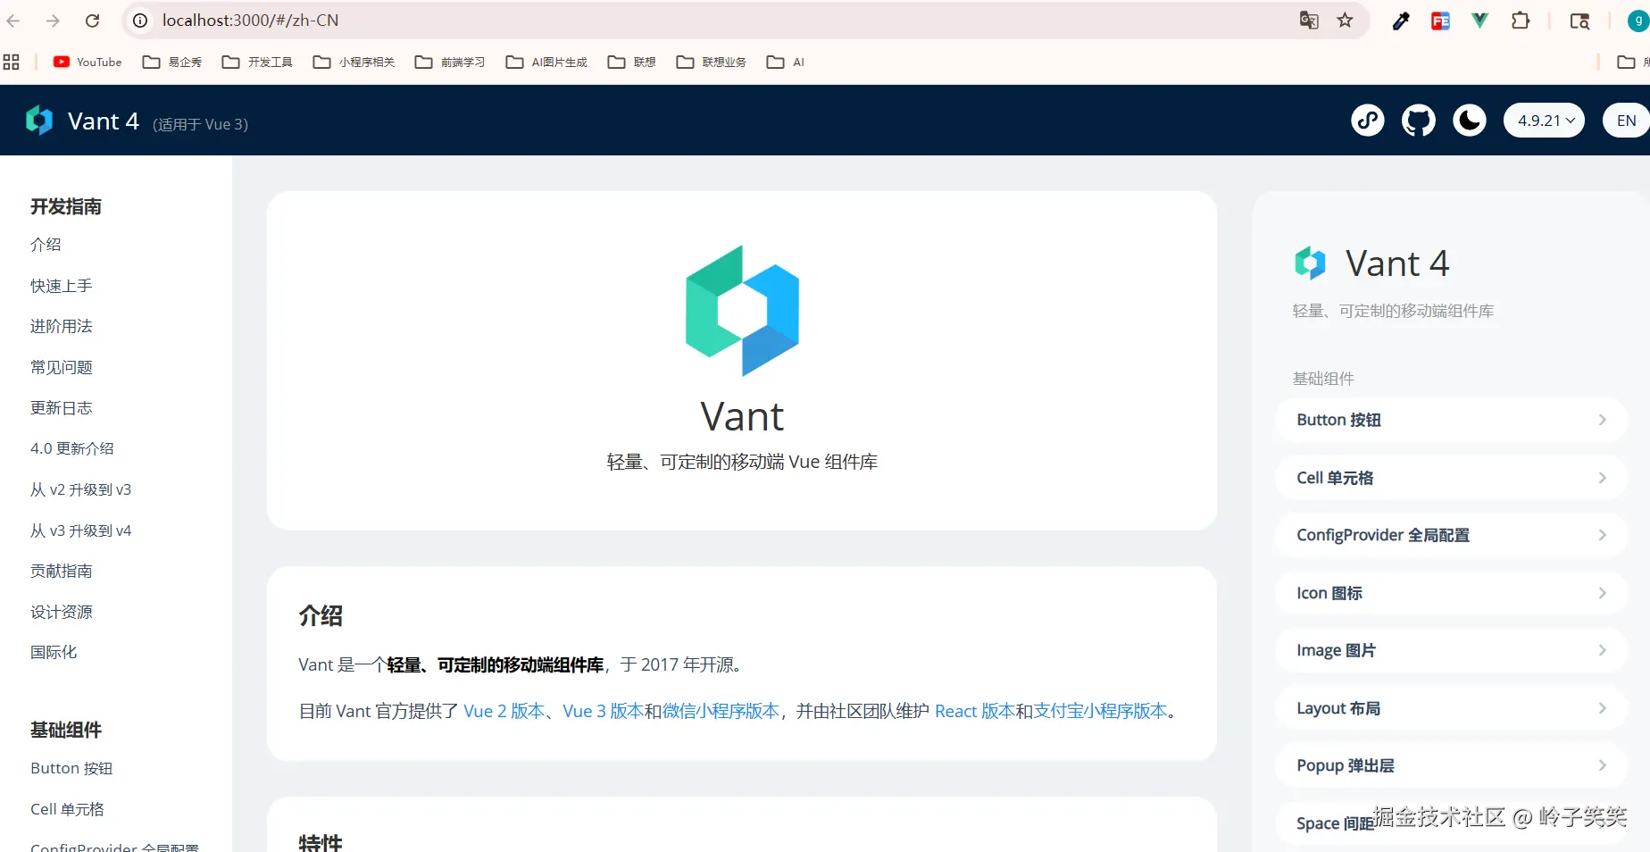1650x852 pixels.
Task: Open 进阶用法 in the sidebar
Action: [62, 326]
